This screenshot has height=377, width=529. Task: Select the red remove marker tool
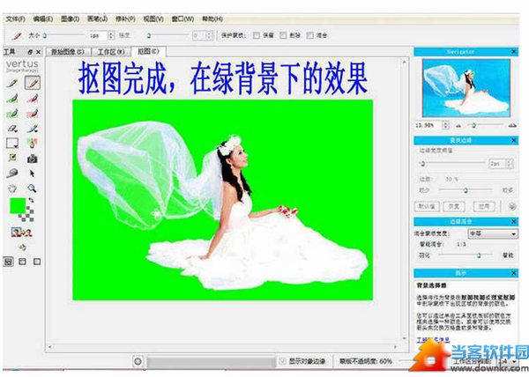point(32,83)
